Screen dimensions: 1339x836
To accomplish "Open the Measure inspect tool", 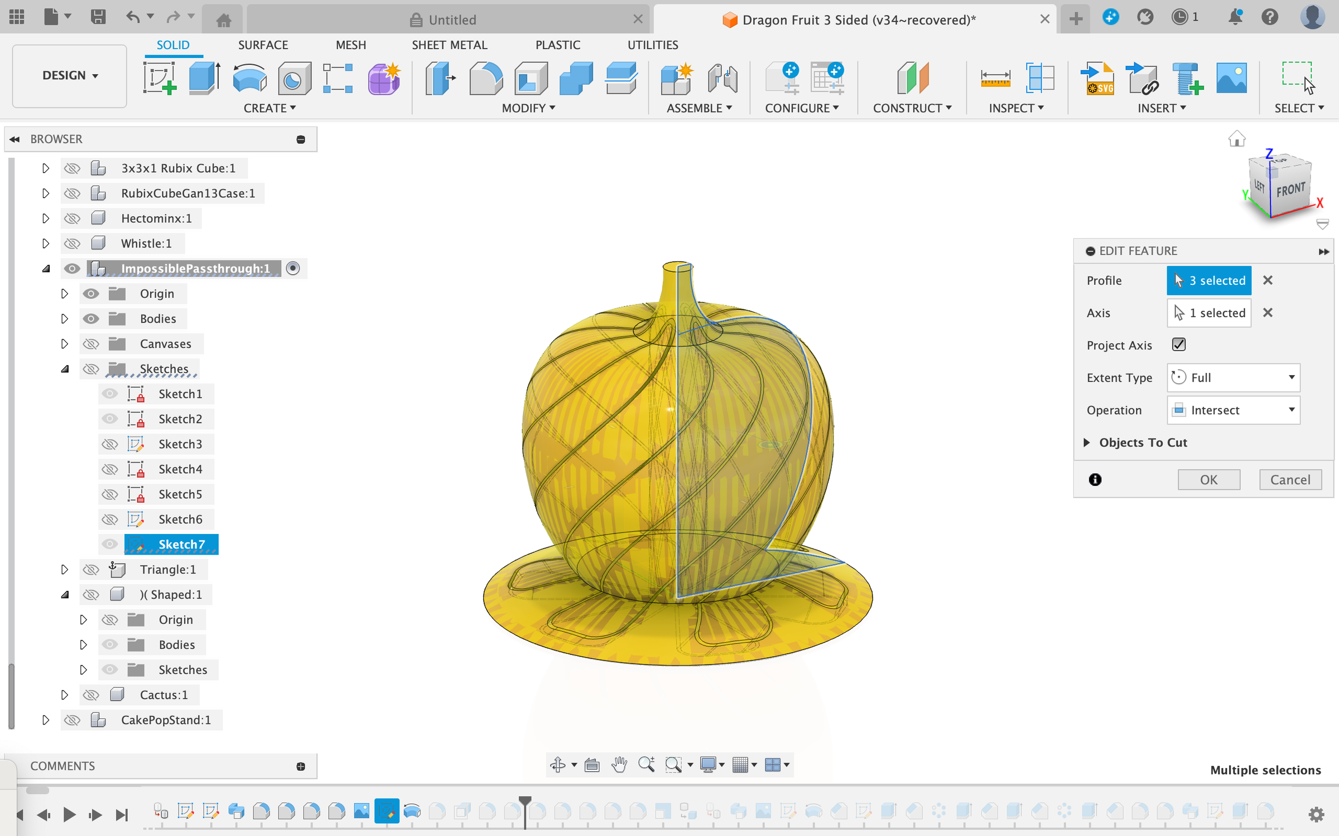I will (x=995, y=78).
